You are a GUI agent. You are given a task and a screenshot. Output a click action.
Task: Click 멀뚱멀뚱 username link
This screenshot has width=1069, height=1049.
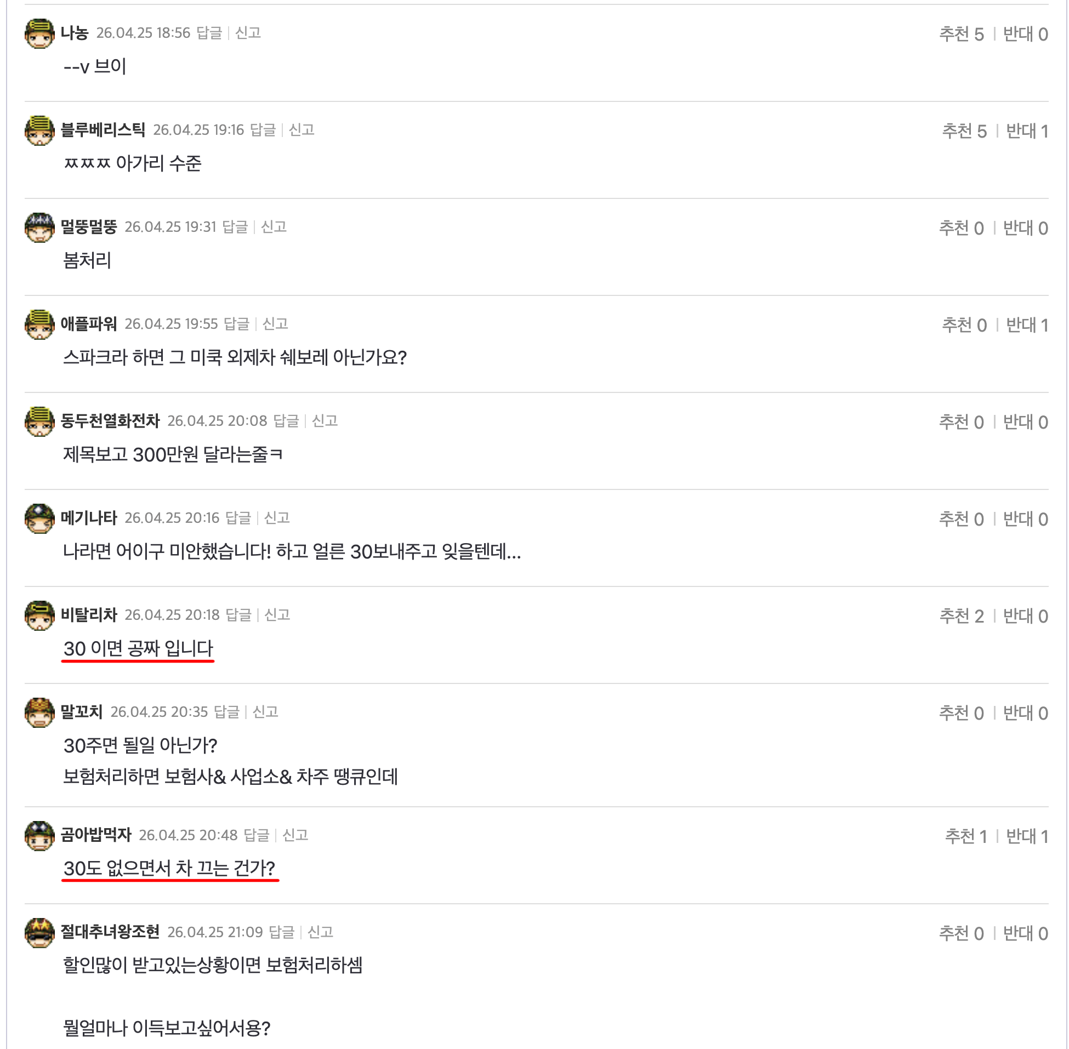click(88, 227)
